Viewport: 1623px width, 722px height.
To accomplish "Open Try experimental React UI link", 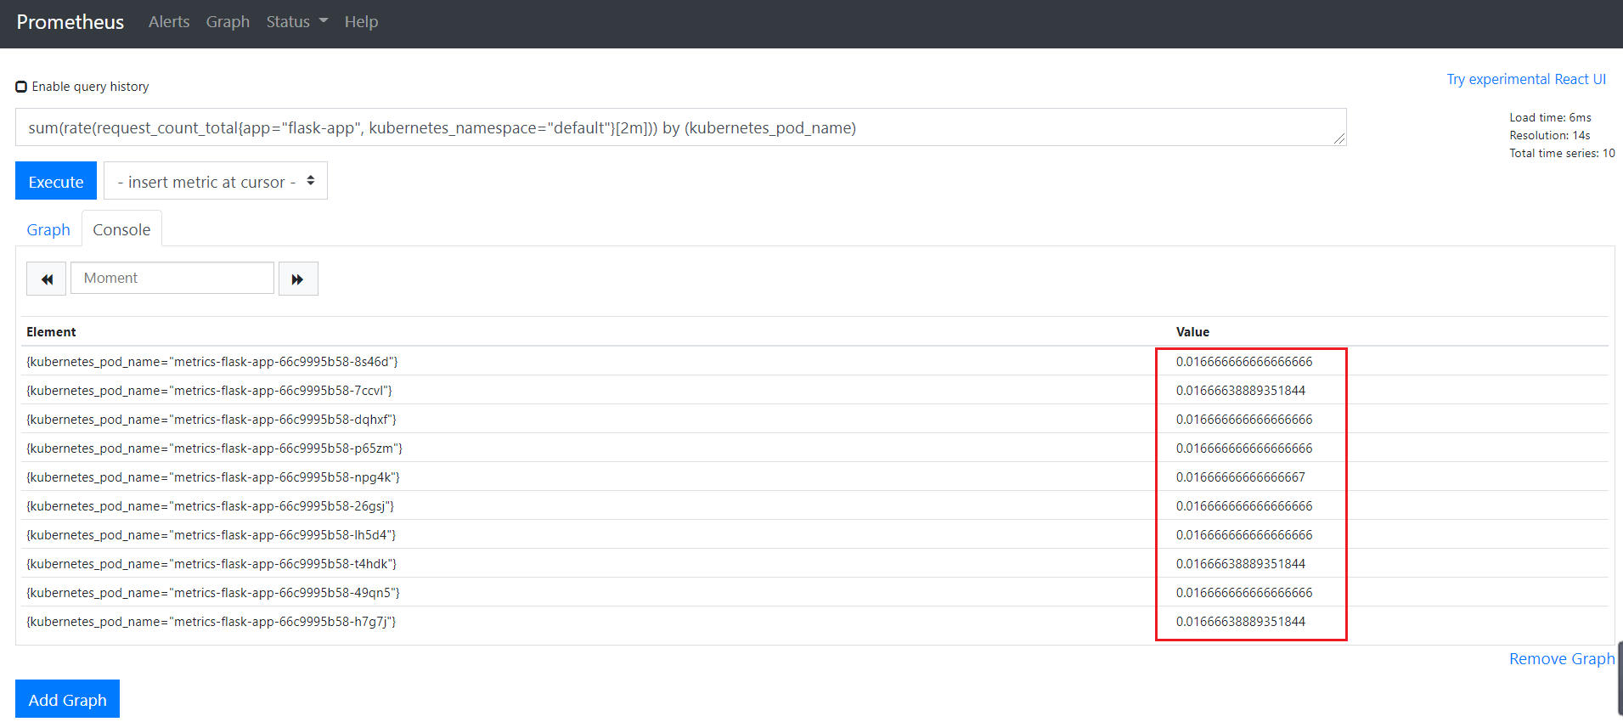I will (x=1525, y=79).
